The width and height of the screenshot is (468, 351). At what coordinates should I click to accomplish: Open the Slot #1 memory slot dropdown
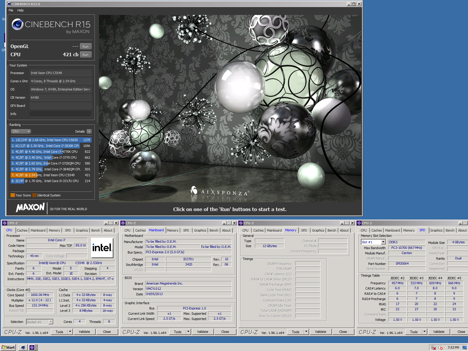click(373, 242)
